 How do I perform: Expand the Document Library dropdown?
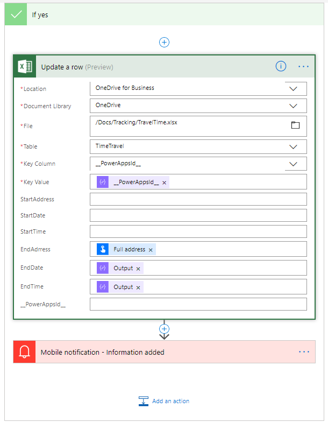[294, 106]
